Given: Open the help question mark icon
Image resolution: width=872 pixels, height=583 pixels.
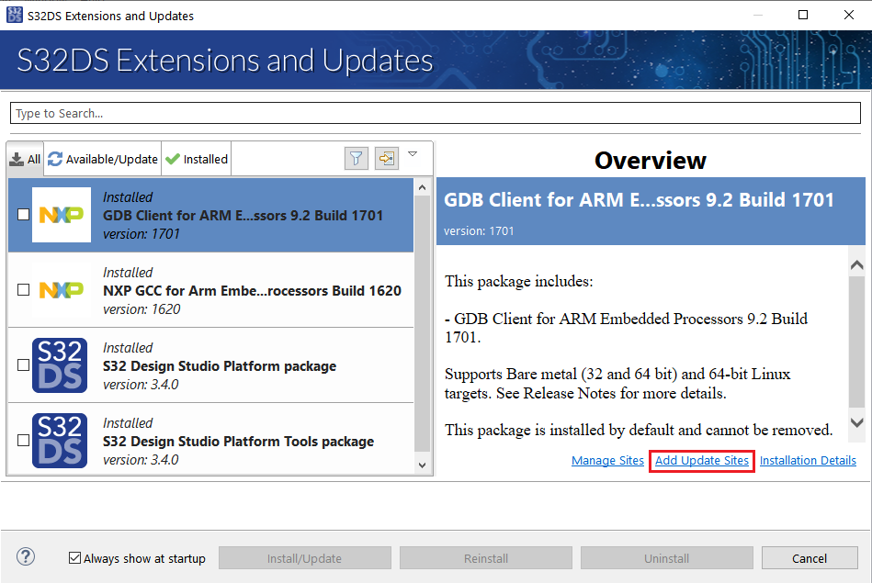Looking at the screenshot, I should click(26, 557).
